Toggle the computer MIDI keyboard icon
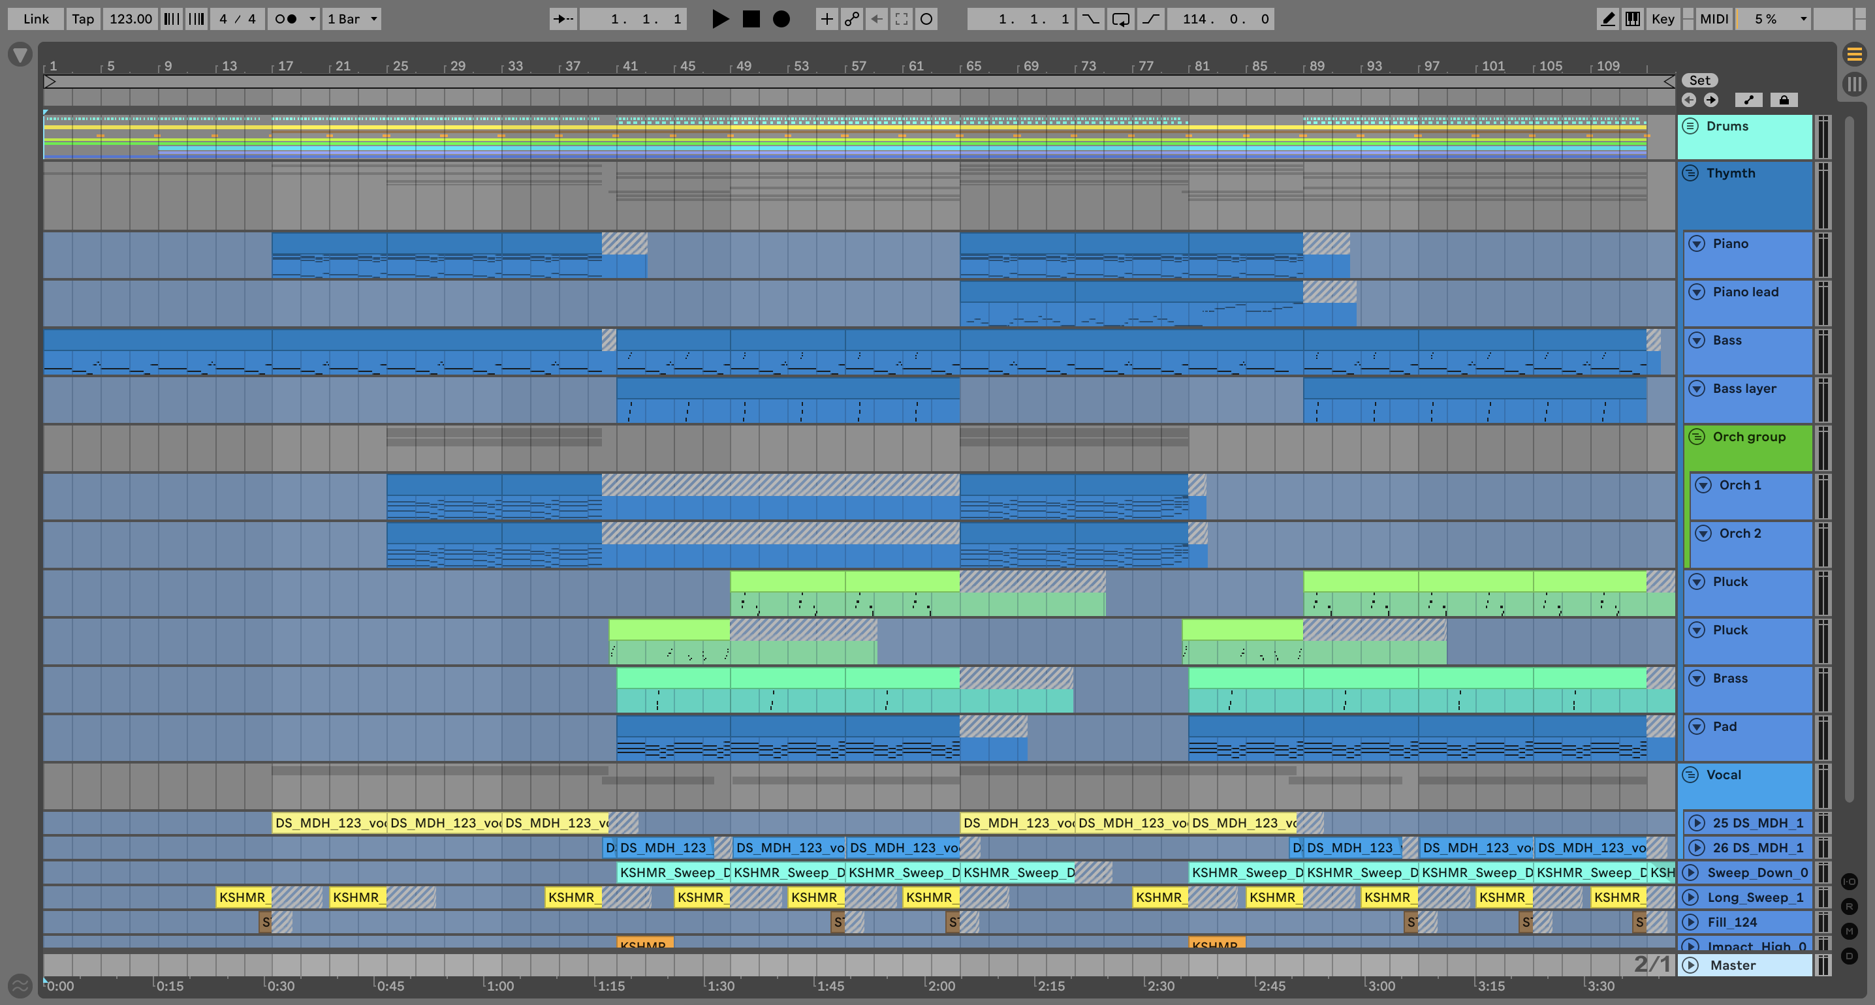The width and height of the screenshot is (1875, 1005). (1633, 19)
